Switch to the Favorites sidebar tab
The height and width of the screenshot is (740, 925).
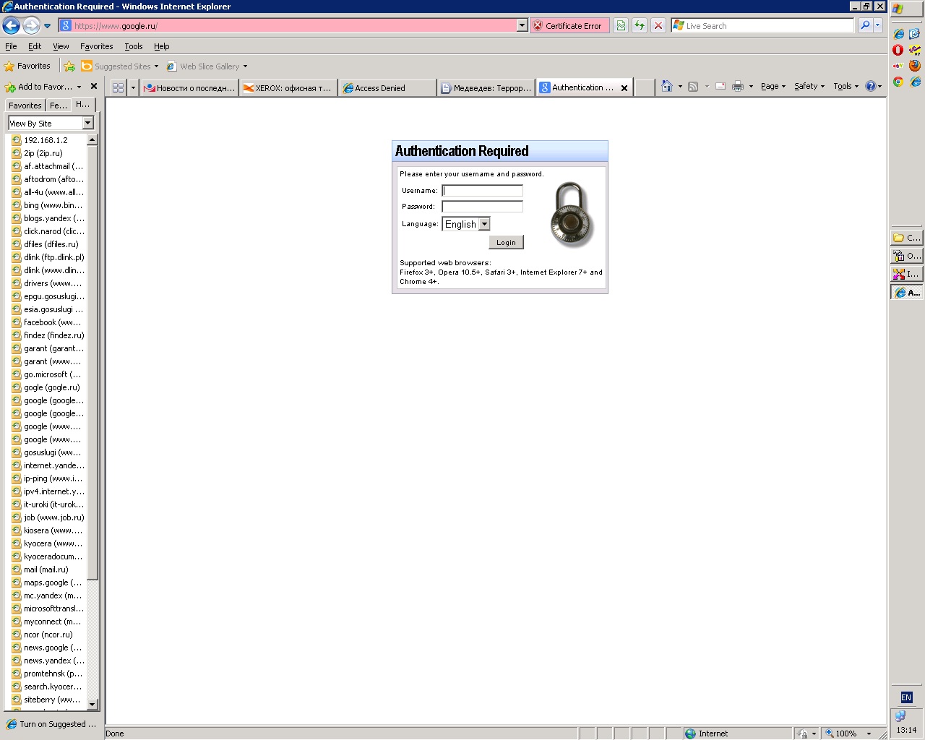(25, 106)
